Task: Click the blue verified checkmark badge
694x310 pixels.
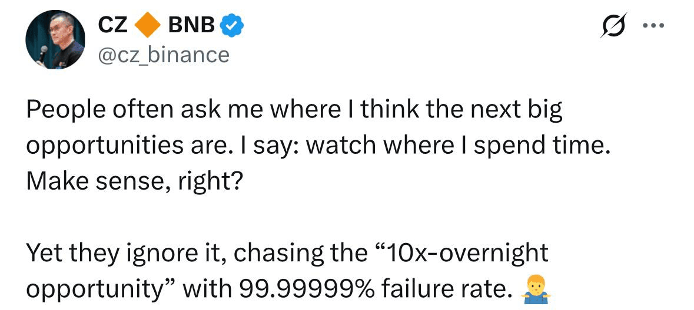Action: [233, 25]
